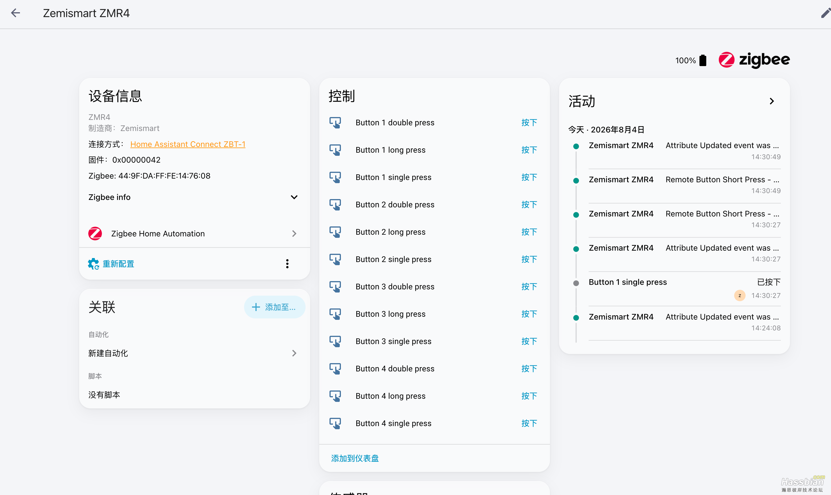Click the 添加至... add-to button
Image resolution: width=831 pixels, height=495 pixels.
click(x=274, y=307)
